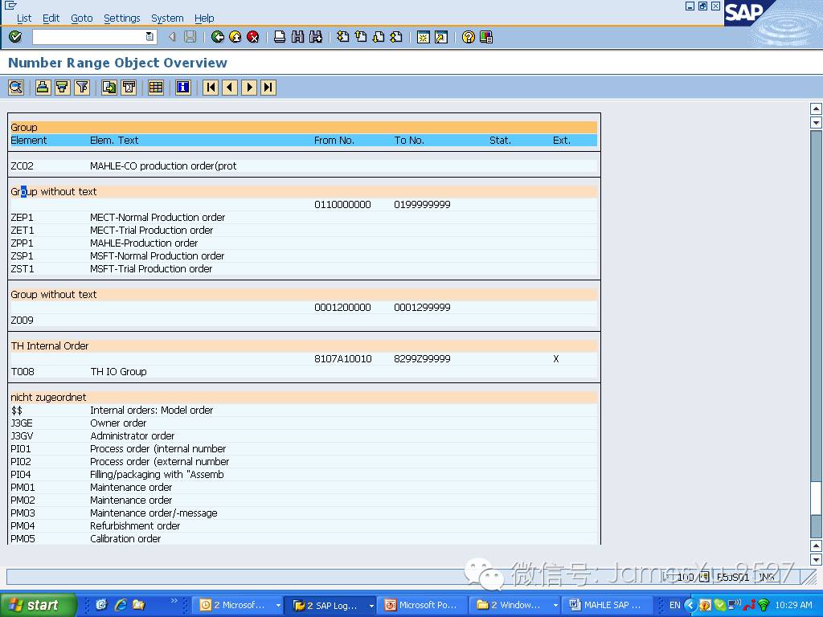Click From No. value 0110000000
823x617 pixels.
coord(342,205)
